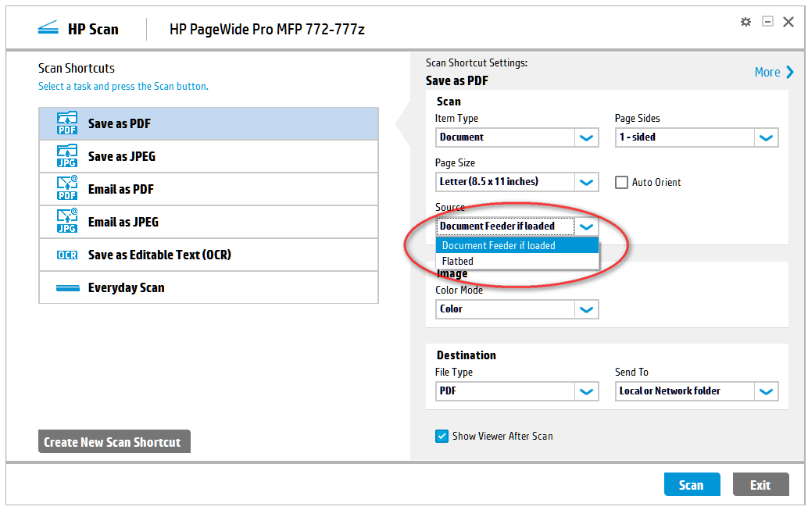Uncheck Show Viewer After Scan
808x510 pixels.
(442, 436)
